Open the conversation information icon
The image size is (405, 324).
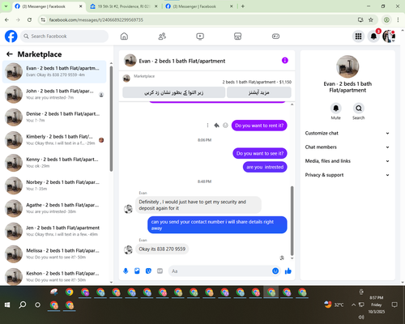[x=285, y=61]
